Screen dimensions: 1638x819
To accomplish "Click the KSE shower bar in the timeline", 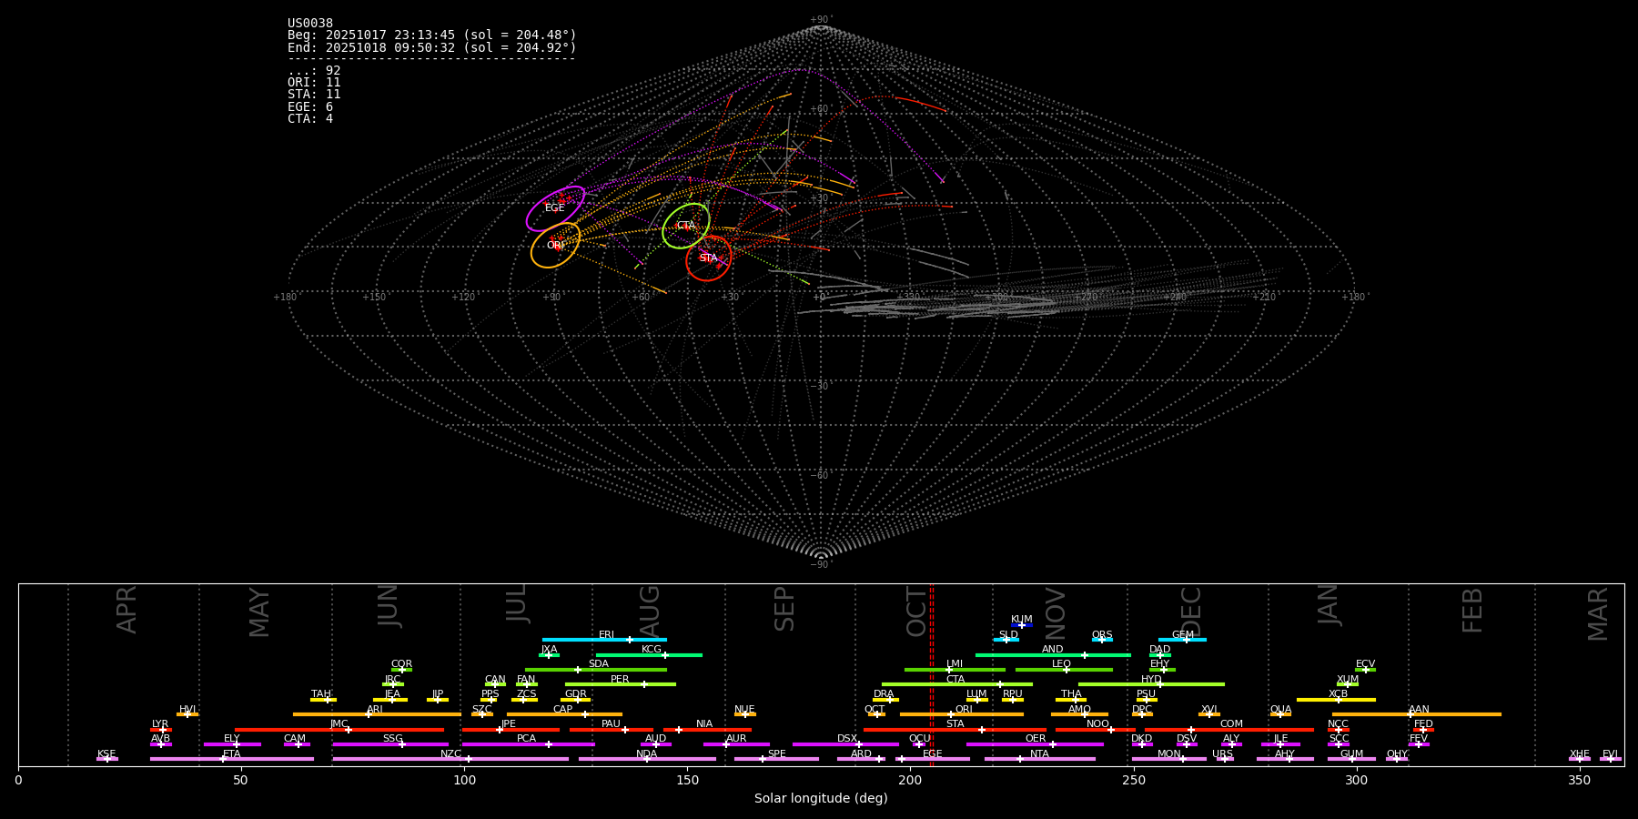I will pos(107,759).
